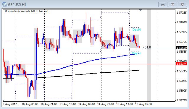Click the '14 Aug 05:00' time axis label
The width and height of the screenshot is (189, 109).
point(87,104)
